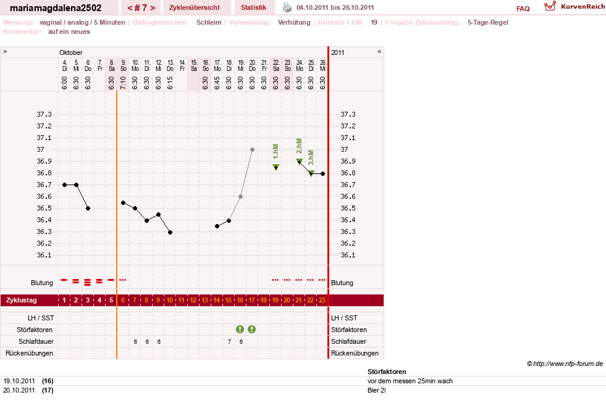Click the gray temperature point at 37.0
This screenshot has height=408, width=606.
pos(252,150)
